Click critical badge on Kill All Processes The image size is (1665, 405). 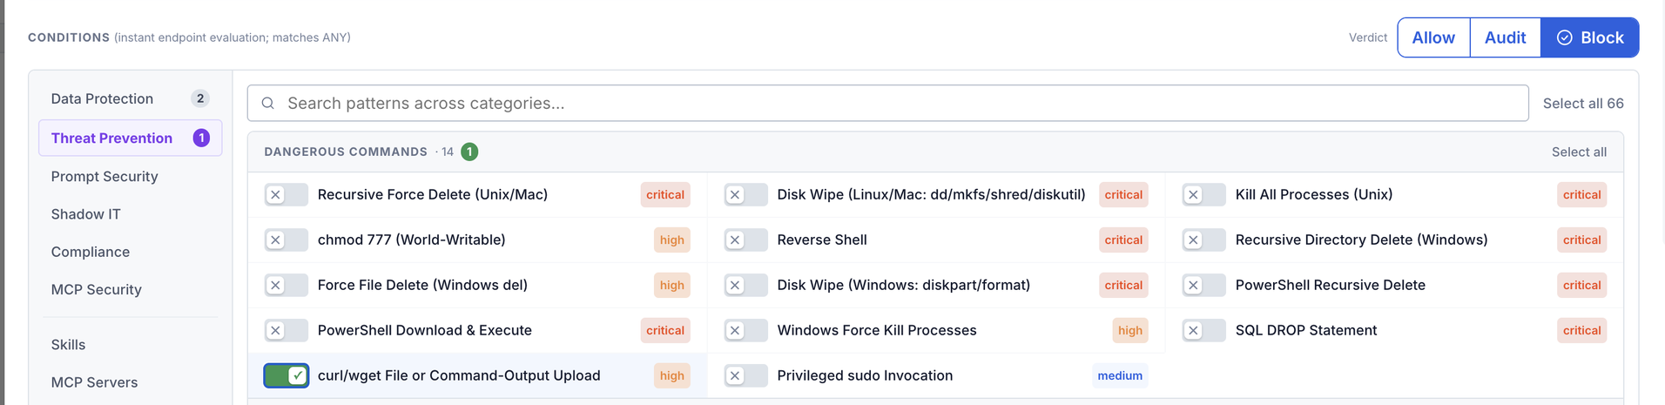coord(1581,195)
